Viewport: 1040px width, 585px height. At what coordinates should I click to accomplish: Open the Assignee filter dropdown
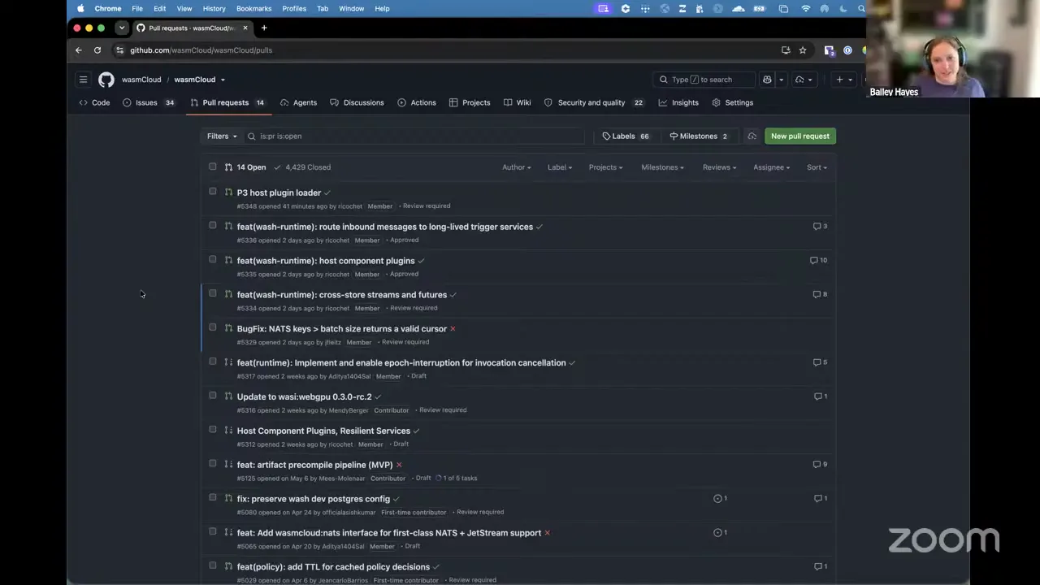(771, 167)
